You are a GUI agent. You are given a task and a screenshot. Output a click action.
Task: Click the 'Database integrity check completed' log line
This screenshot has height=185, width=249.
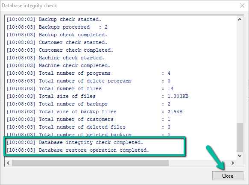tap(75, 142)
